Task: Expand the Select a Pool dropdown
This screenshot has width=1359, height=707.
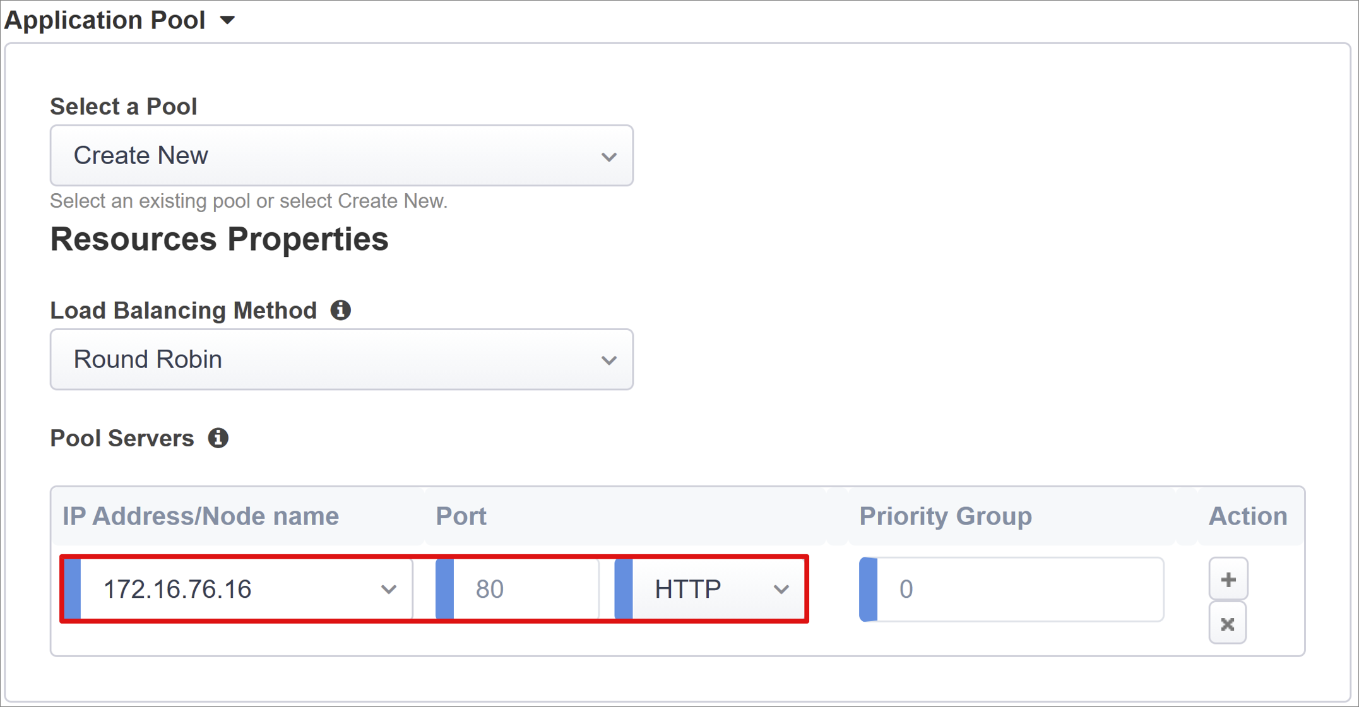Action: (x=343, y=155)
